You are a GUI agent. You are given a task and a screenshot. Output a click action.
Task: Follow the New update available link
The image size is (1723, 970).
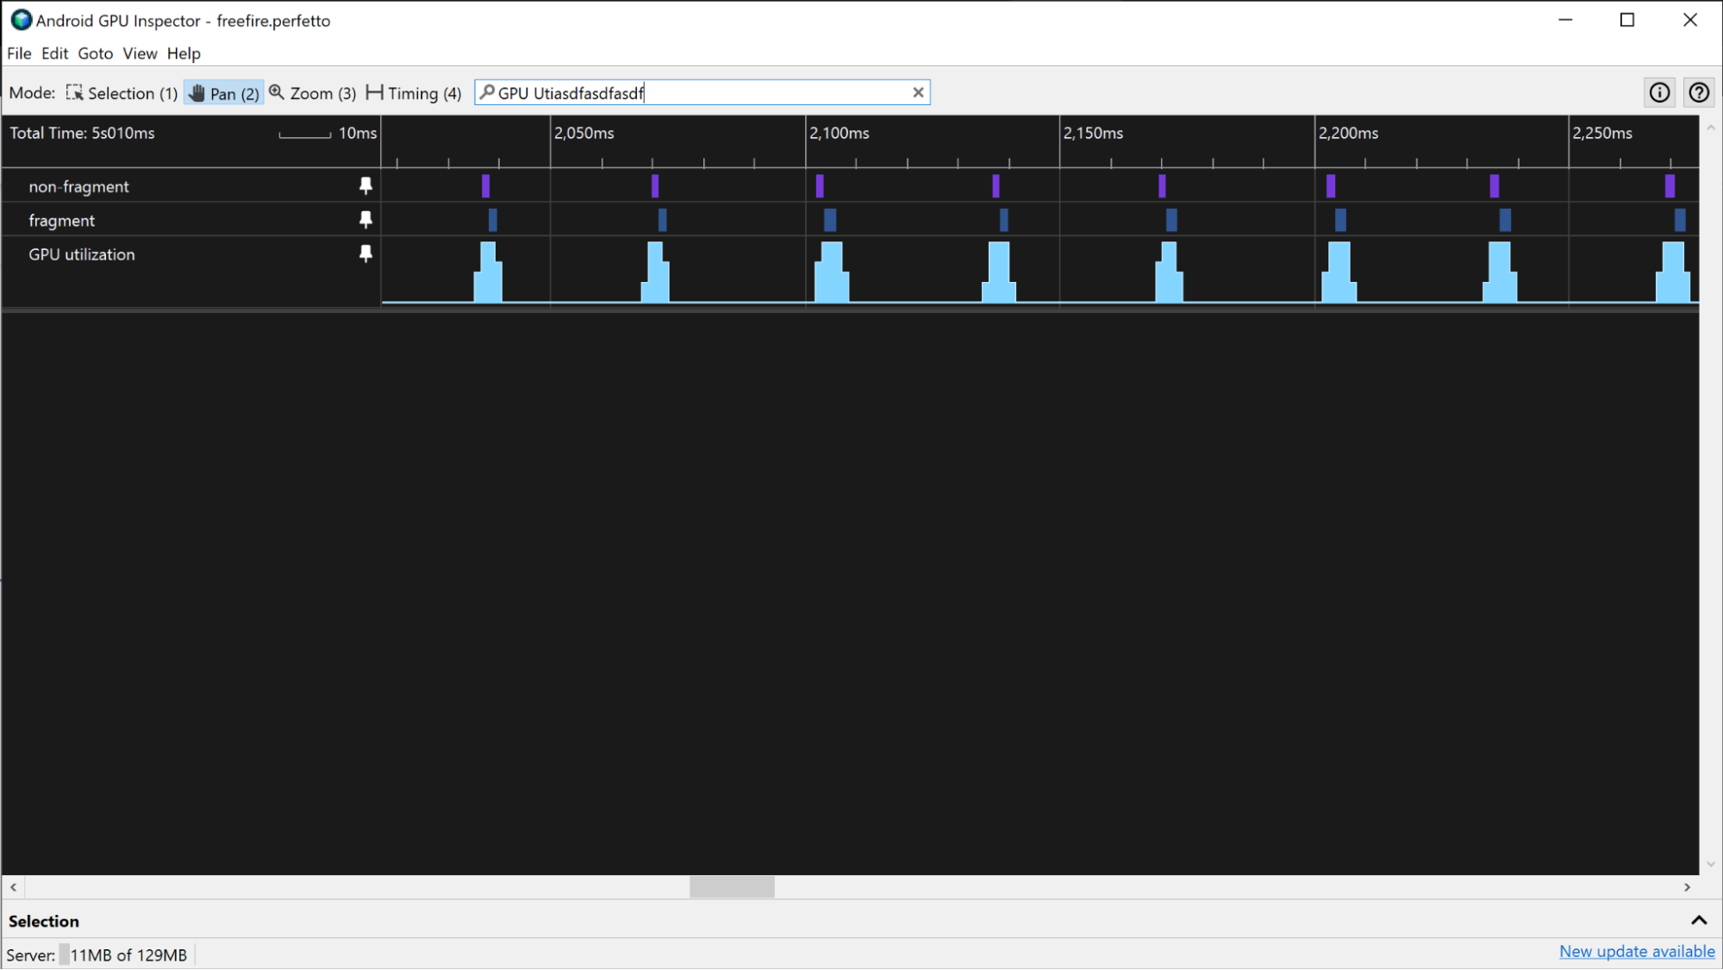click(x=1636, y=951)
